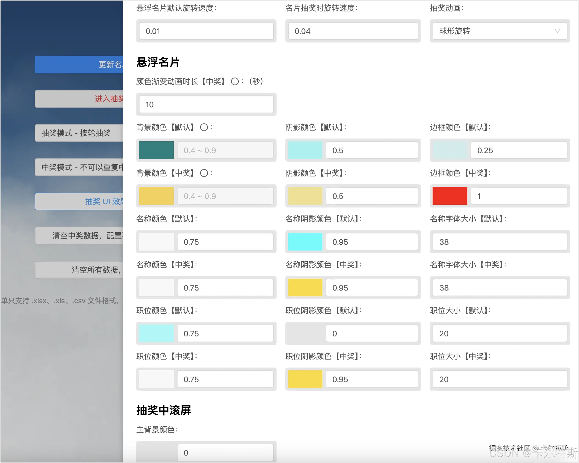Click info icon next to 背景颜色【中奖】
Screen dimensions: 579x463
204,173
